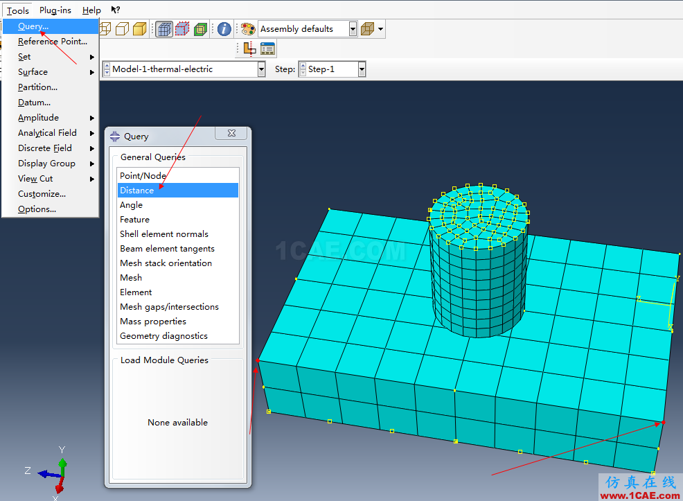Open the Tools menu

17,10
